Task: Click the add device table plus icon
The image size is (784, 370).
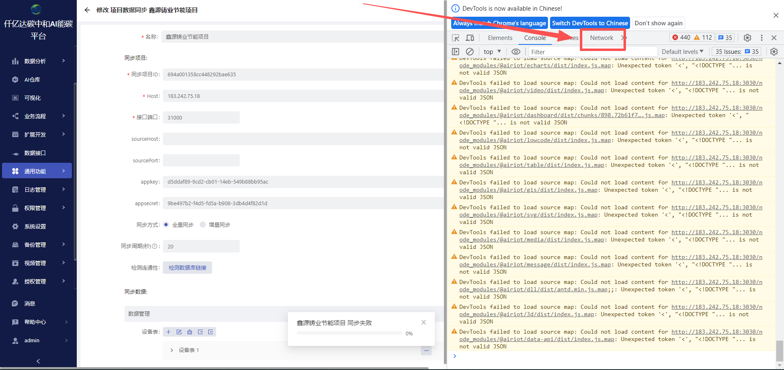Action: coord(168,332)
